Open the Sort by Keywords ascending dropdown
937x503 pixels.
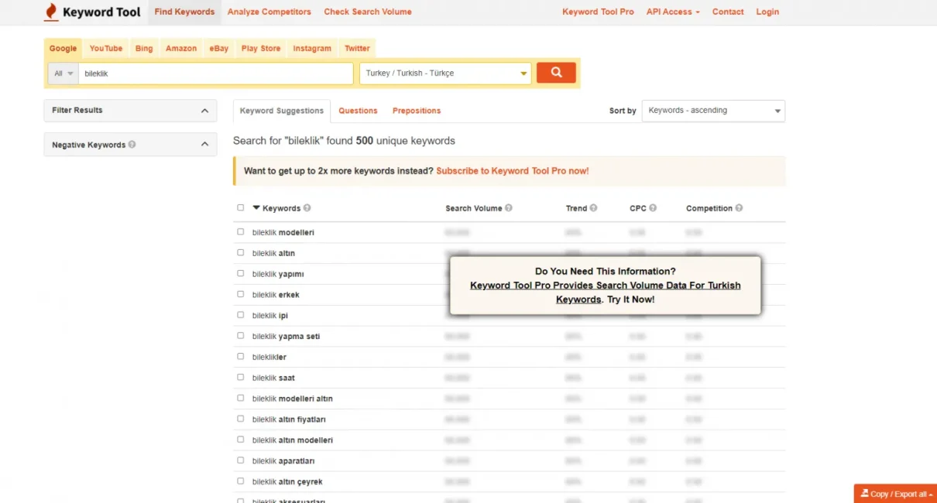click(x=713, y=111)
